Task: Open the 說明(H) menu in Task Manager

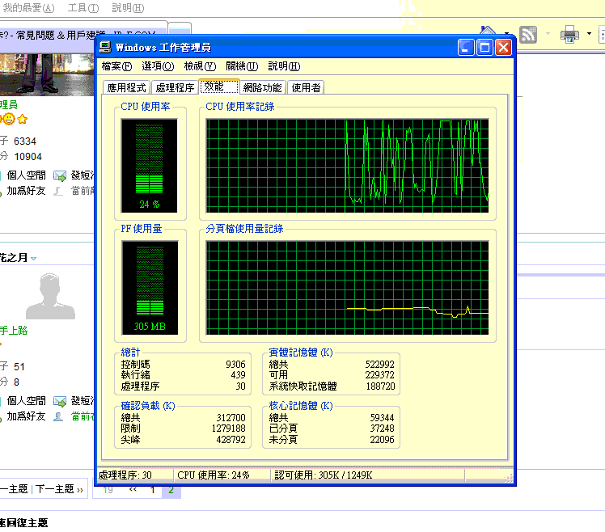Action: tap(284, 66)
